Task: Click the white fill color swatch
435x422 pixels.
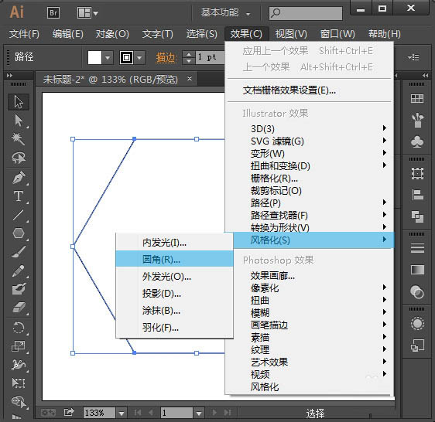Action: pos(94,58)
